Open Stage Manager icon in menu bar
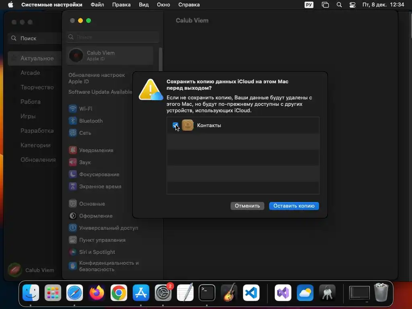Screen dimensions: 412x309 pos(325,5)
